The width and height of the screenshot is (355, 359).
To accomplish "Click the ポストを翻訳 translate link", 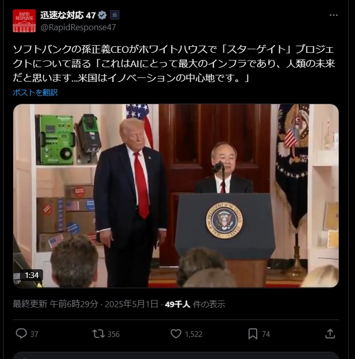I will [x=35, y=92].
